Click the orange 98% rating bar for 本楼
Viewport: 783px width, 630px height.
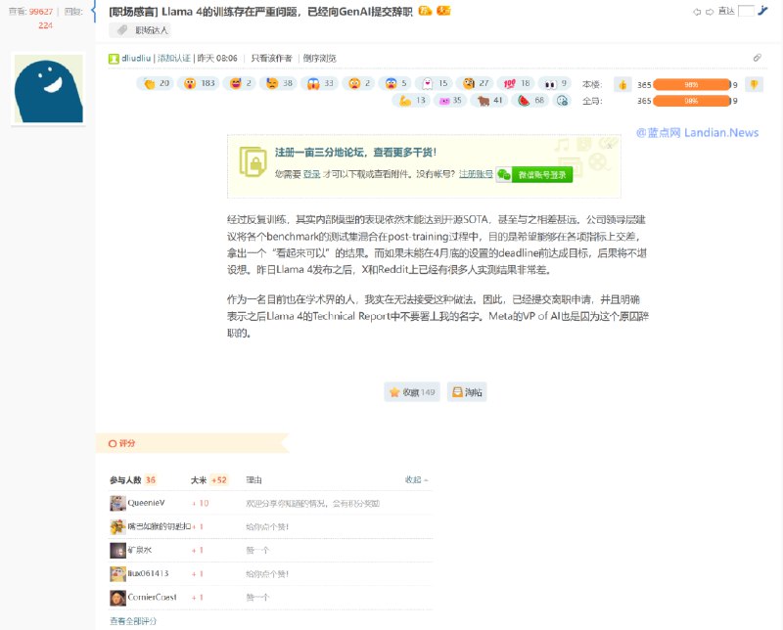coord(693,84)
